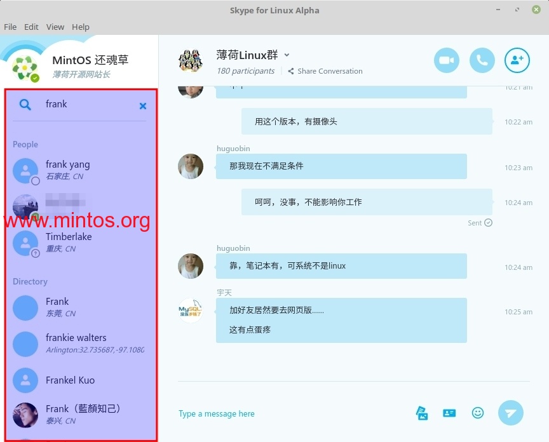Click message 加好友居然要去网页版
549x442 pixels.
(341, 320)
